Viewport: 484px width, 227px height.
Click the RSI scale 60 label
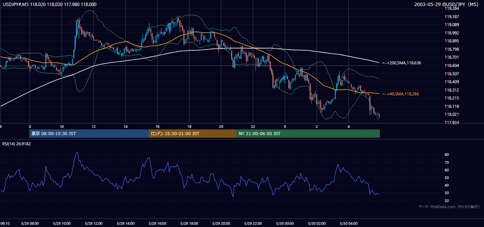click(x=447, y=170)
